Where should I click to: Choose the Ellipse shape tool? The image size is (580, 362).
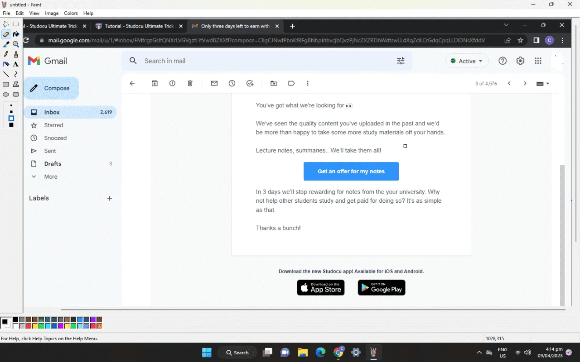click(6, 95)
